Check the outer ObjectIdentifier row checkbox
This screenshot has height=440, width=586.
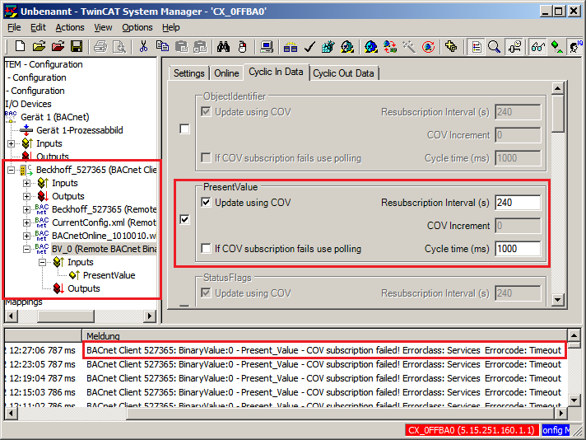(184, 129)
